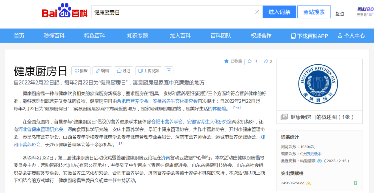Click the reference [1] citation

tap(121, 143)
